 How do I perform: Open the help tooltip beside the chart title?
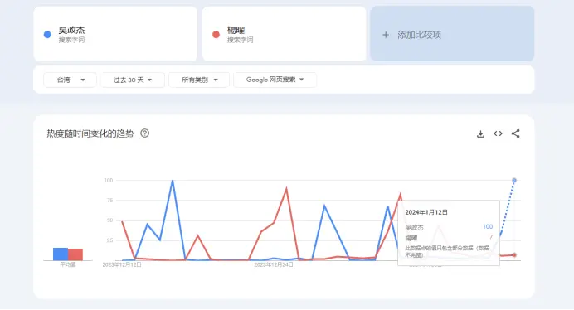144,133
